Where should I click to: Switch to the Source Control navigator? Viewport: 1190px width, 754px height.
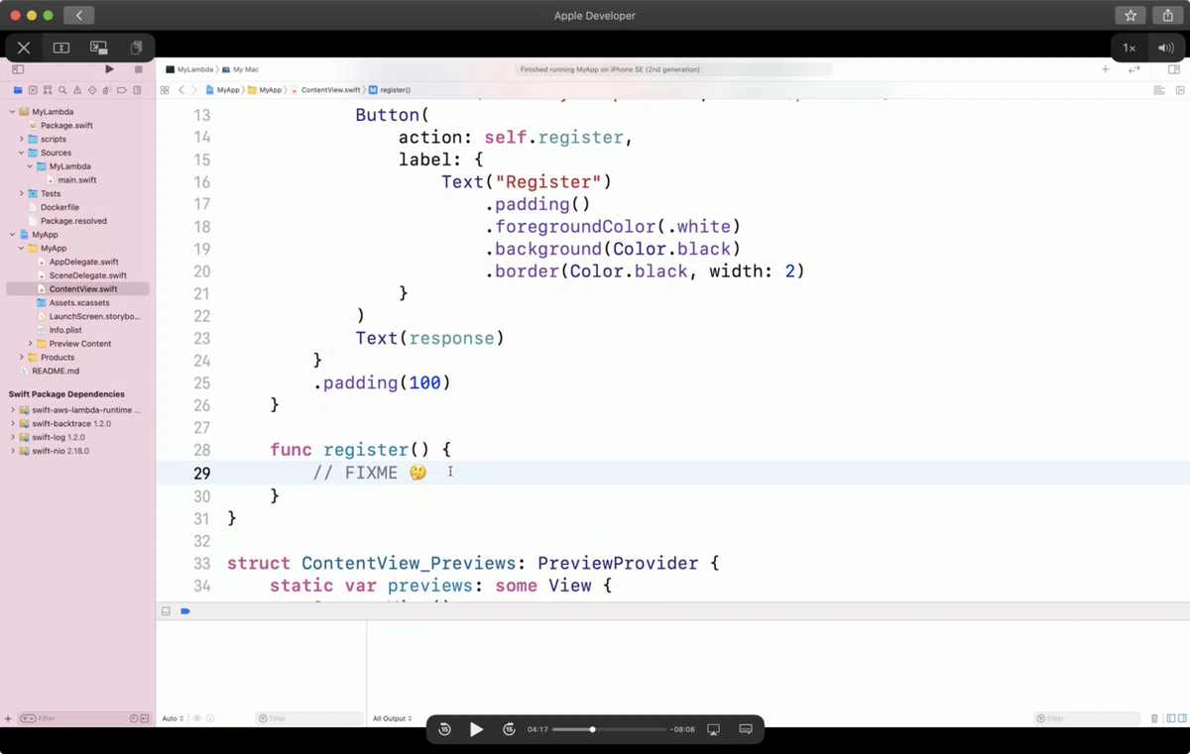click(33, 90)
